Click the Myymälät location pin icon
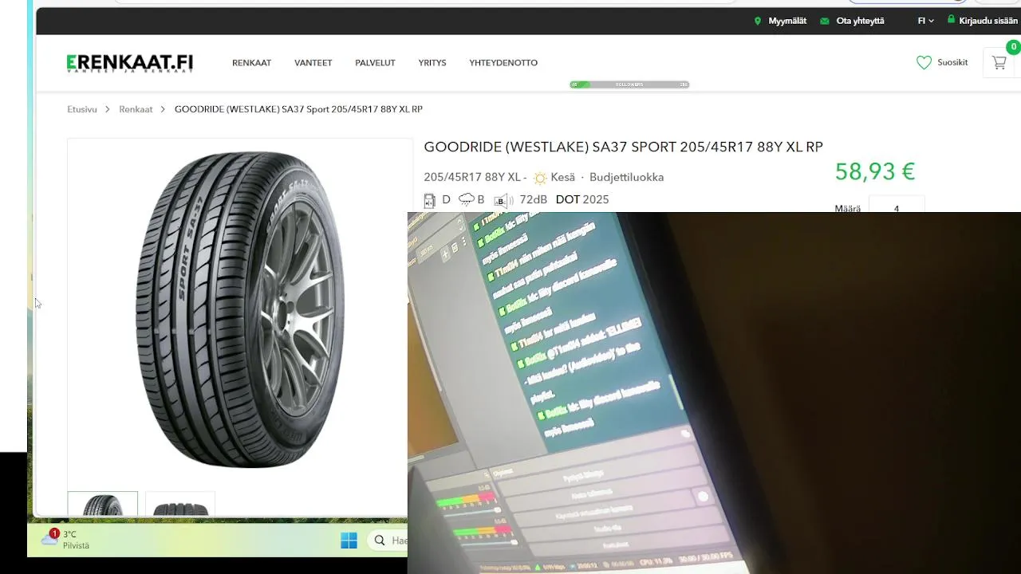The image size is (1021, 574). click(758, 22)
